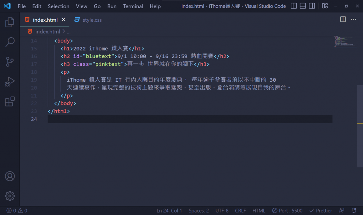Open the notifications bell
363x215 pixels.
pos(354,211)
